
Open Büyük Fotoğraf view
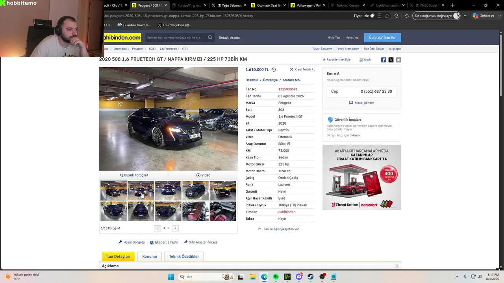[x=134, y=175]
